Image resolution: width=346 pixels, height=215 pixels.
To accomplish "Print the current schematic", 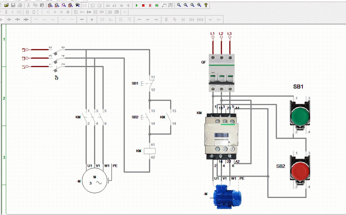I will point(20,5).
